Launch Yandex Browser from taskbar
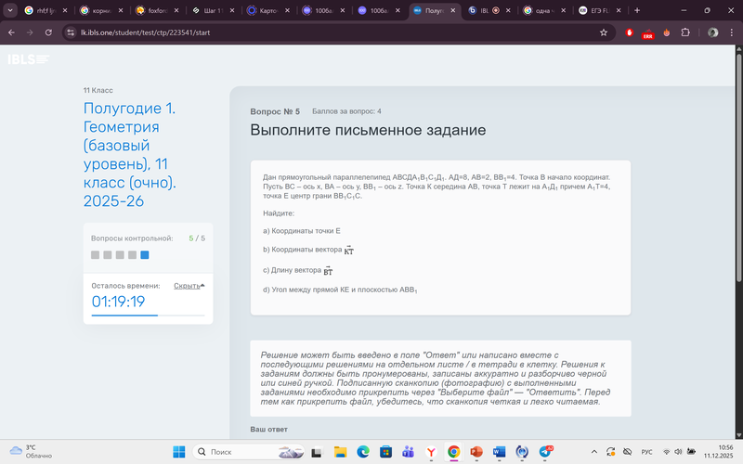 point(431,452)
